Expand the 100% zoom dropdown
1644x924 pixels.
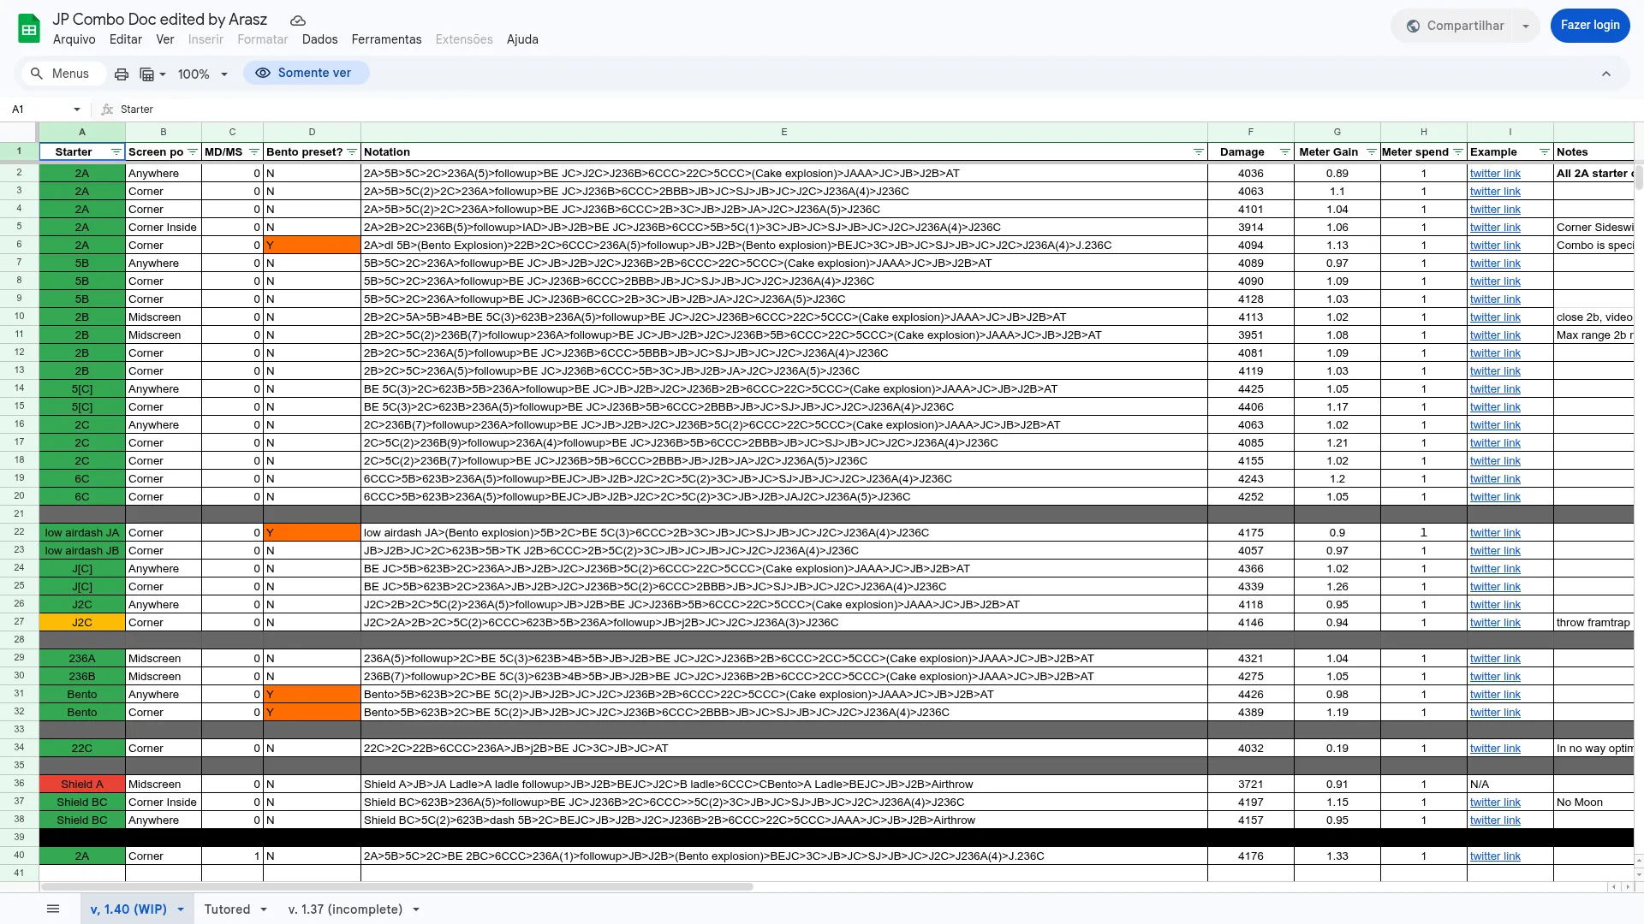click(x=224, y=74)
